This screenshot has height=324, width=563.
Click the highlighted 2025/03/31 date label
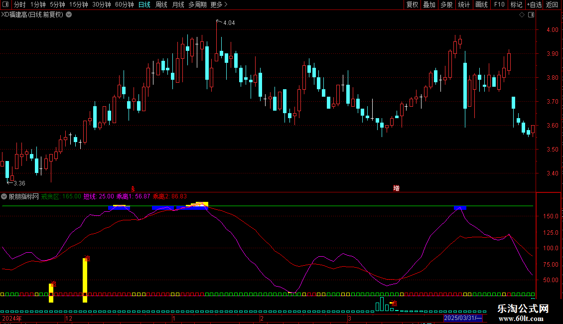(463, 318)
